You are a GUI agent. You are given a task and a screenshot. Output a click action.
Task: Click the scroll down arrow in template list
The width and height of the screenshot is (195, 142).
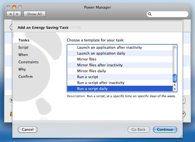point(175,89)
